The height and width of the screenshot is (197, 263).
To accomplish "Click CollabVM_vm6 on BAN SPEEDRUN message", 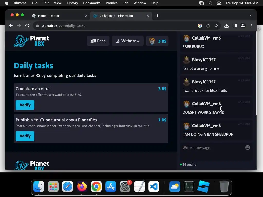I will (206, 126).
